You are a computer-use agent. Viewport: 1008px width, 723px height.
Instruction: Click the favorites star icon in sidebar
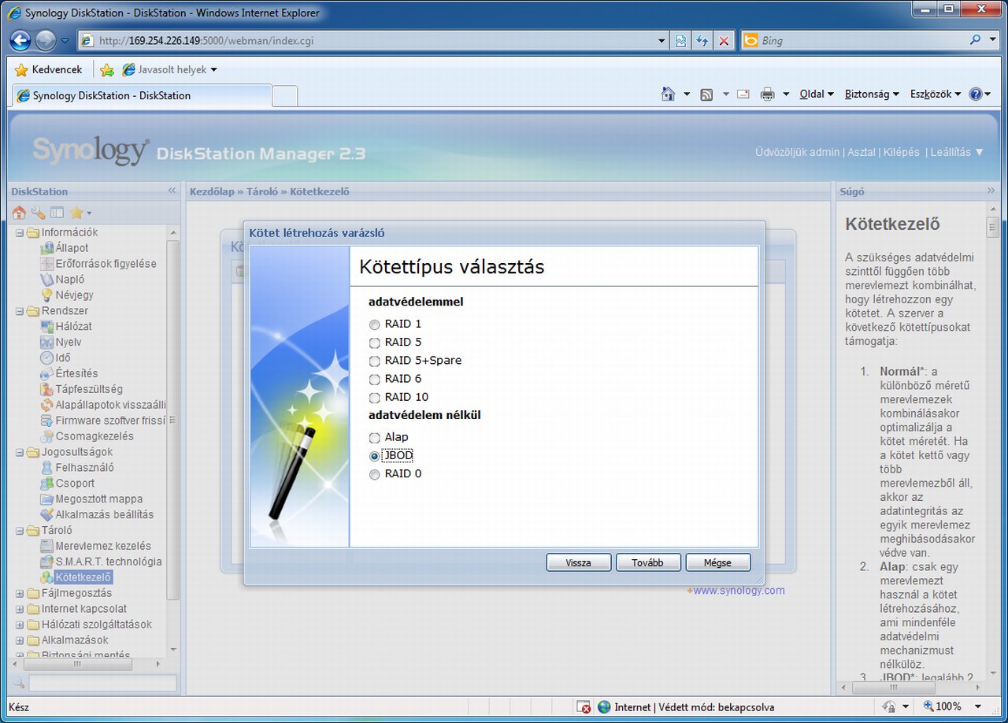pyautogui.click(x=76, y=213)
